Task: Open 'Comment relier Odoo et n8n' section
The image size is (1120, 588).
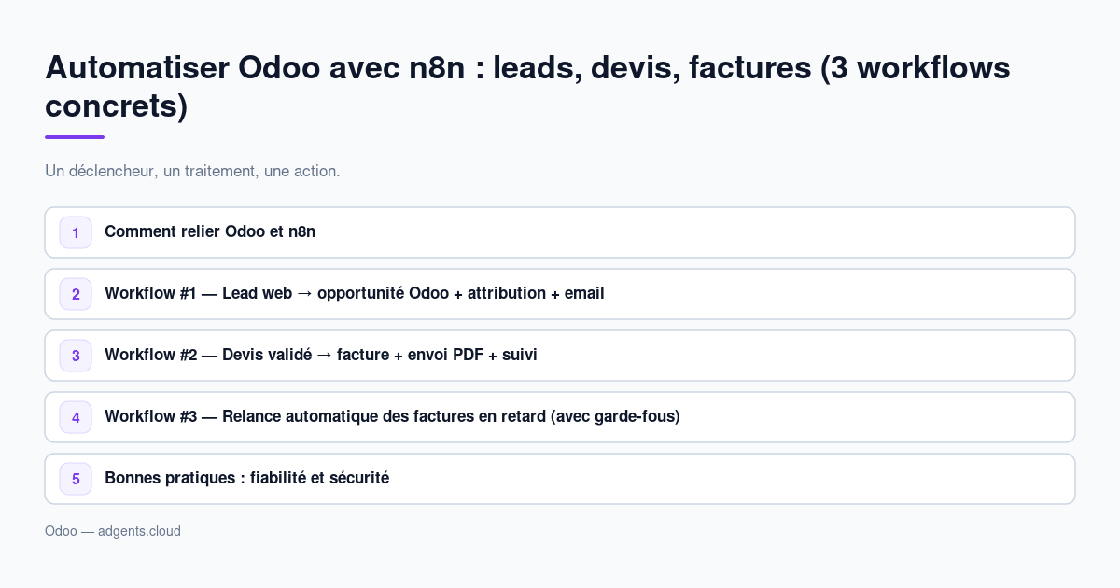Action: [560, 232]
